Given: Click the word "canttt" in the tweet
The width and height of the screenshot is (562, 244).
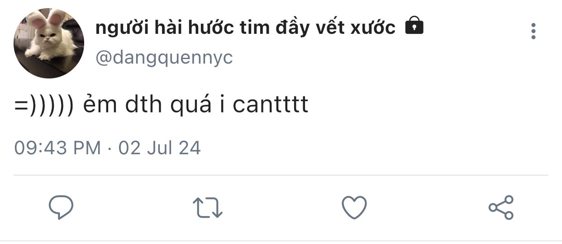Looking at the screenshot, I should 271,105.
